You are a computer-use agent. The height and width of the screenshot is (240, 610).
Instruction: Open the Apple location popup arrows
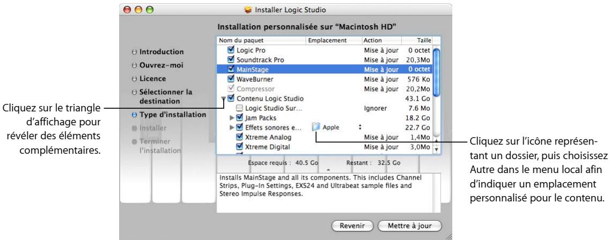click(x=360, y=127)
